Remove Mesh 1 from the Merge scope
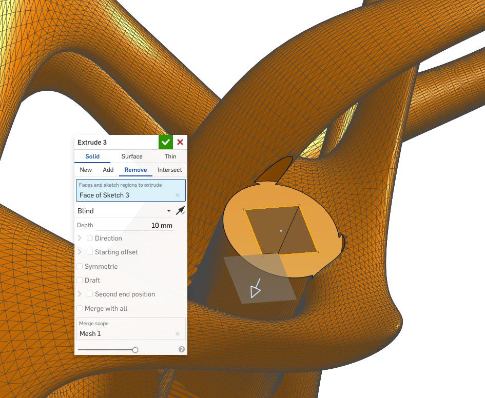The height and width of the screenshot is (398, 485). point(178,333)
